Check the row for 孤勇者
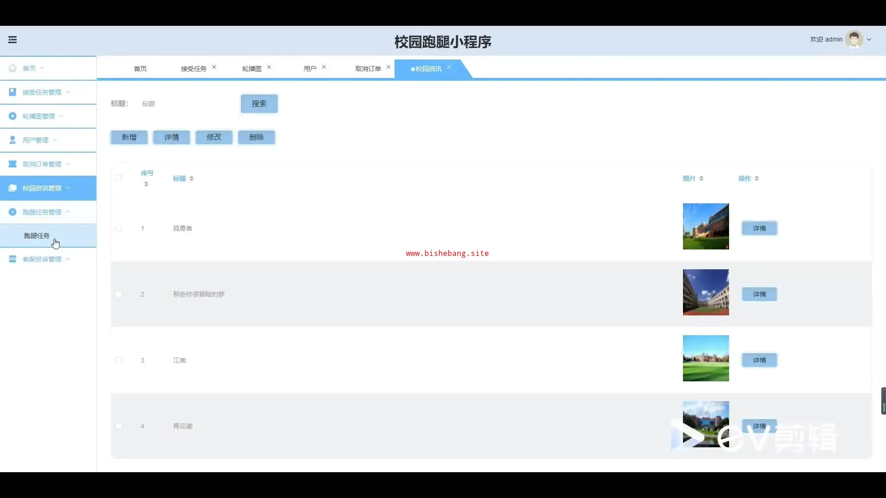 click(119, 228)
